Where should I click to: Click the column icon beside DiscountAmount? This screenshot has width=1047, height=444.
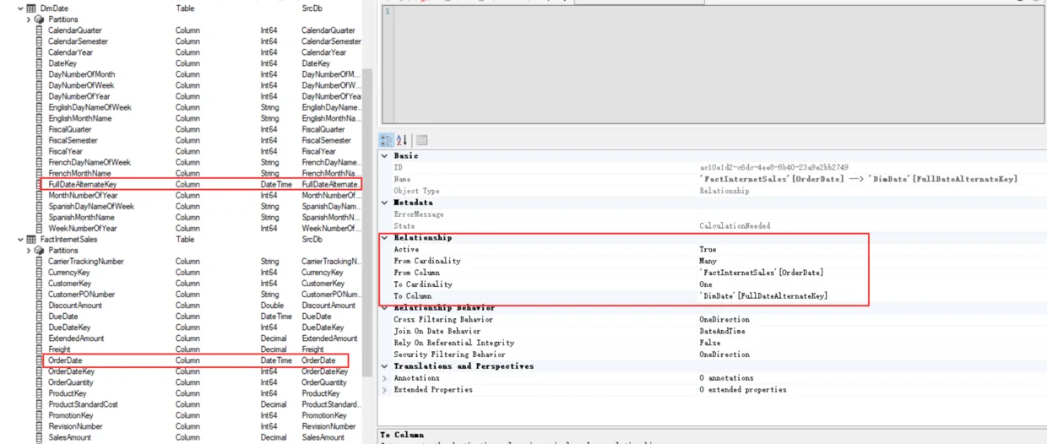(x=39, y=305)
